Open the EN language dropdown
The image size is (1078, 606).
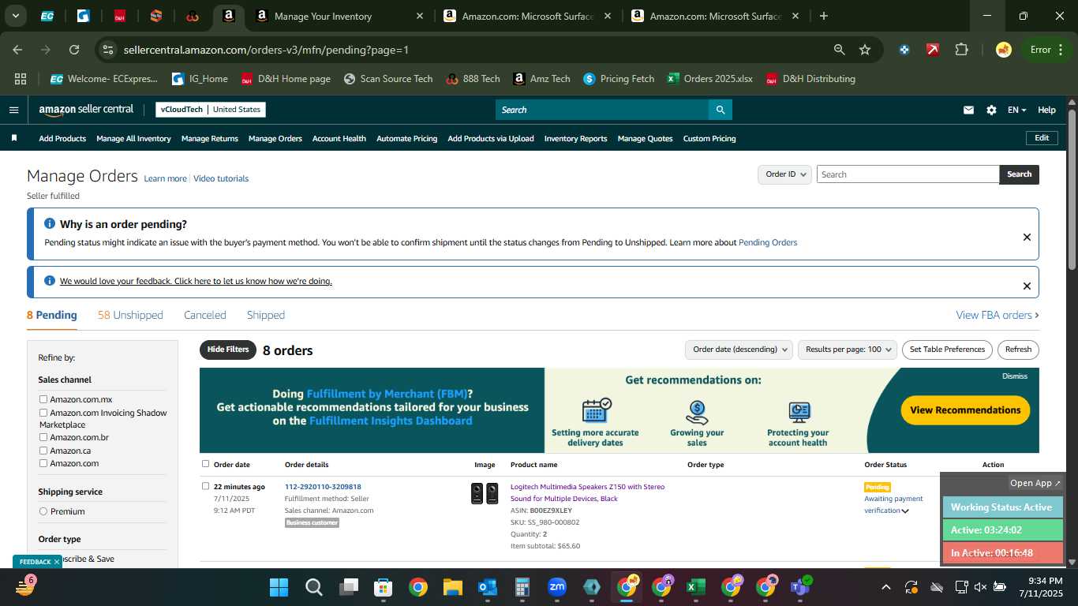pos(1016,110)
